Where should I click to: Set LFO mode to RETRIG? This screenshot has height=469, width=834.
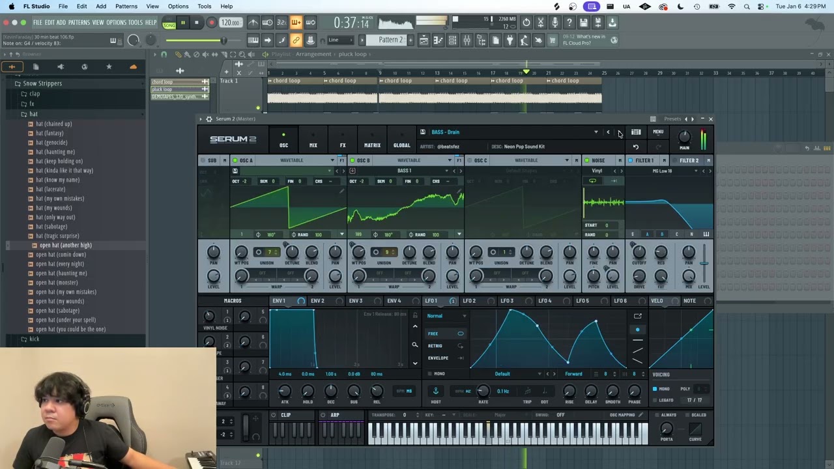pos(446,346)
